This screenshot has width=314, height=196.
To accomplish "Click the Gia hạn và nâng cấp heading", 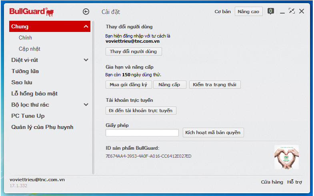I will click(x=130, y=67).
